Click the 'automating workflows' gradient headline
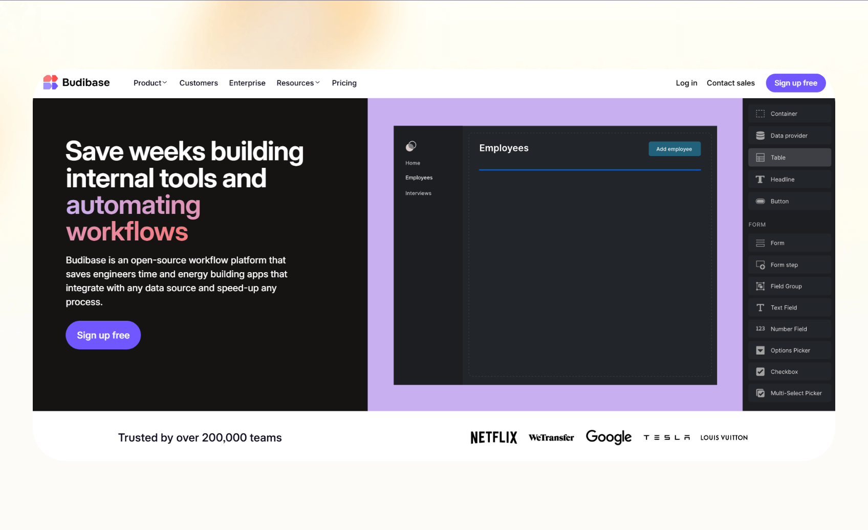The height and width of the screenshot is (530, 868). pos(133,218)
